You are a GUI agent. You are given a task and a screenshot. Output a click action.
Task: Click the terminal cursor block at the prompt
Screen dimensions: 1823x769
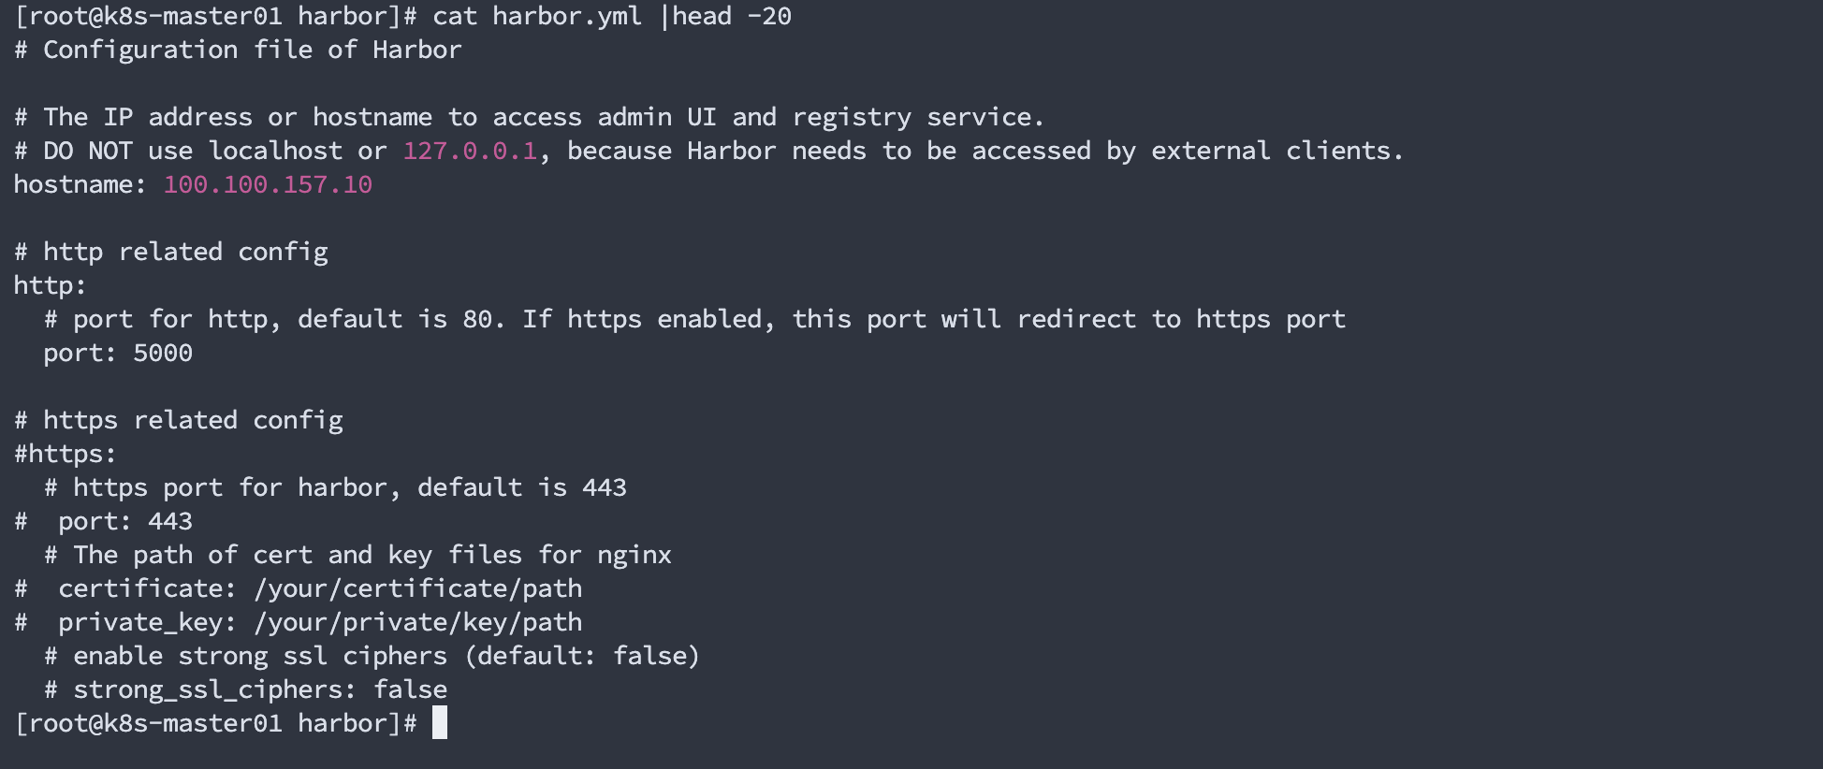(x=440, y=722)
